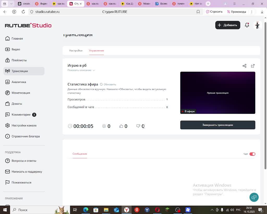
Task: Click the Добавить button
Action: pyautogui.click(x=228, y=25)
